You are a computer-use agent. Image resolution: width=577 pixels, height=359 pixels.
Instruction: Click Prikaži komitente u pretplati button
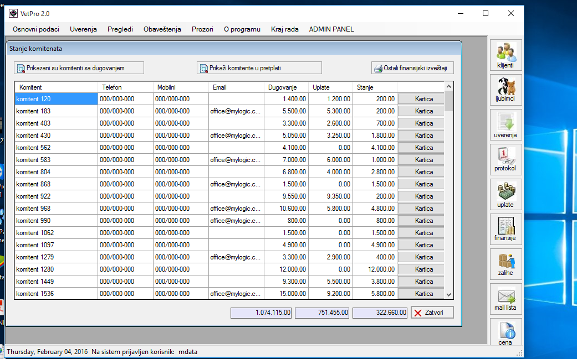click(x=259, y=68)
